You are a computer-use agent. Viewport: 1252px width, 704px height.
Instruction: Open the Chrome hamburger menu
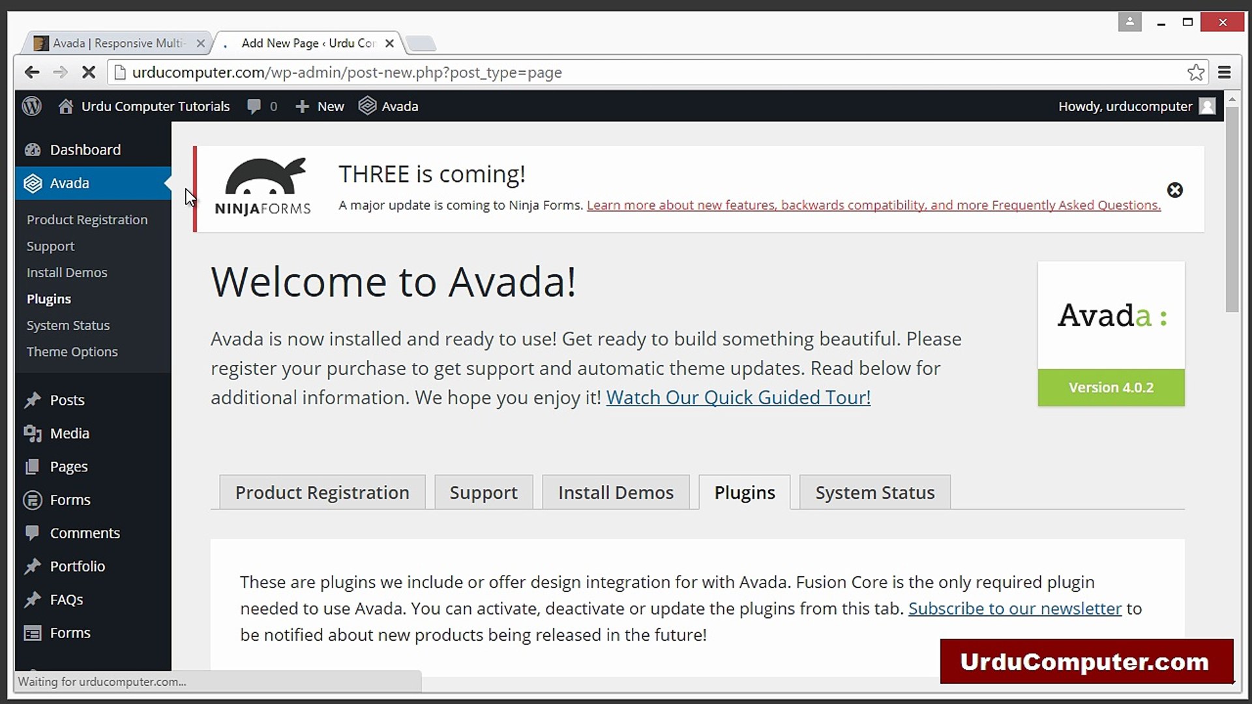point(1224,72)
